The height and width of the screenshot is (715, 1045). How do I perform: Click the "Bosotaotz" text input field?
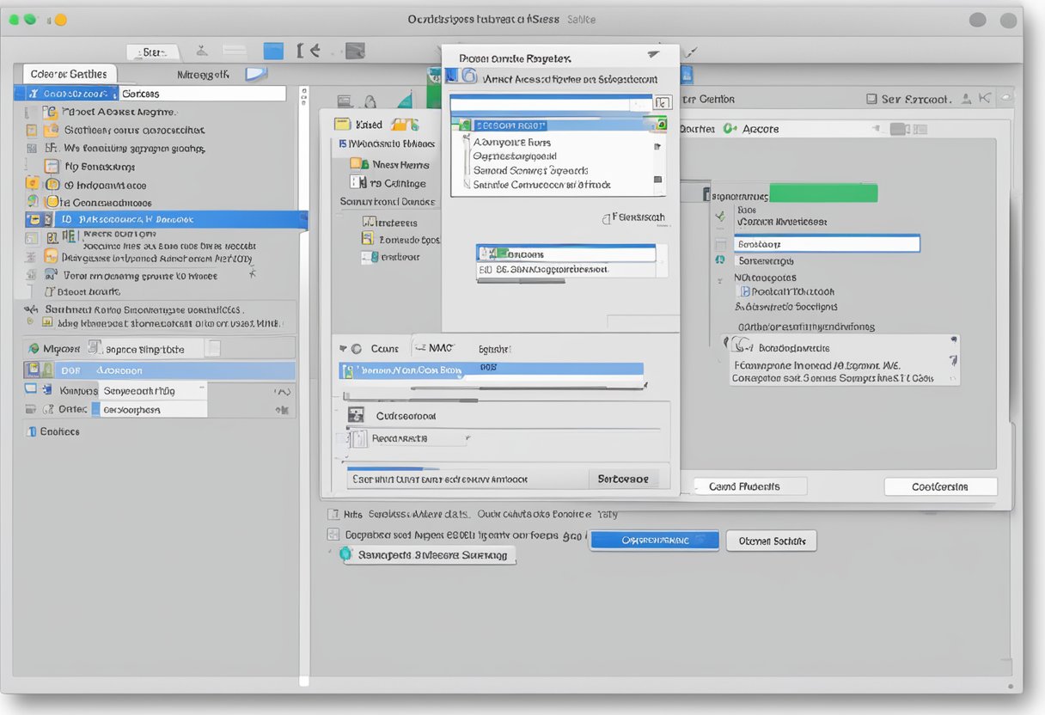tap(826, 244)
